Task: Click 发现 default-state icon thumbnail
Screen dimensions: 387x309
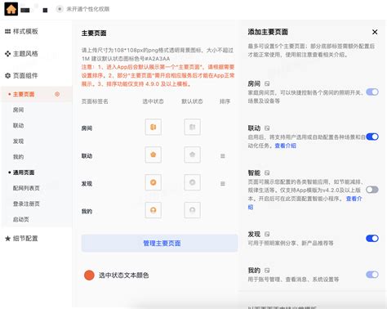Action: click(193, 182)
